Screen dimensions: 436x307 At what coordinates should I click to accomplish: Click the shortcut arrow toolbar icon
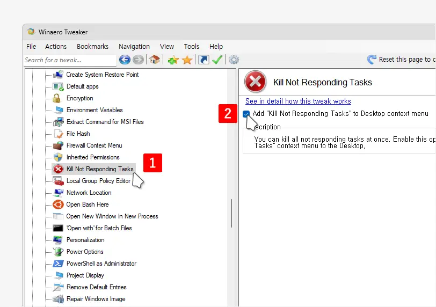click(x=204, y=60)
